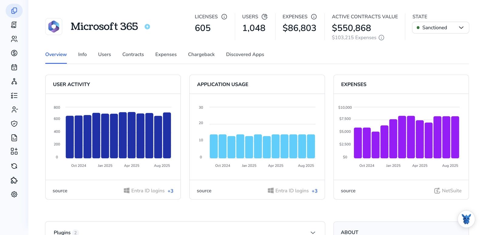The height and width of the screenshot is (235, 486).
Task: Expand the Plugins section chevron
Action: pos(313,233)
